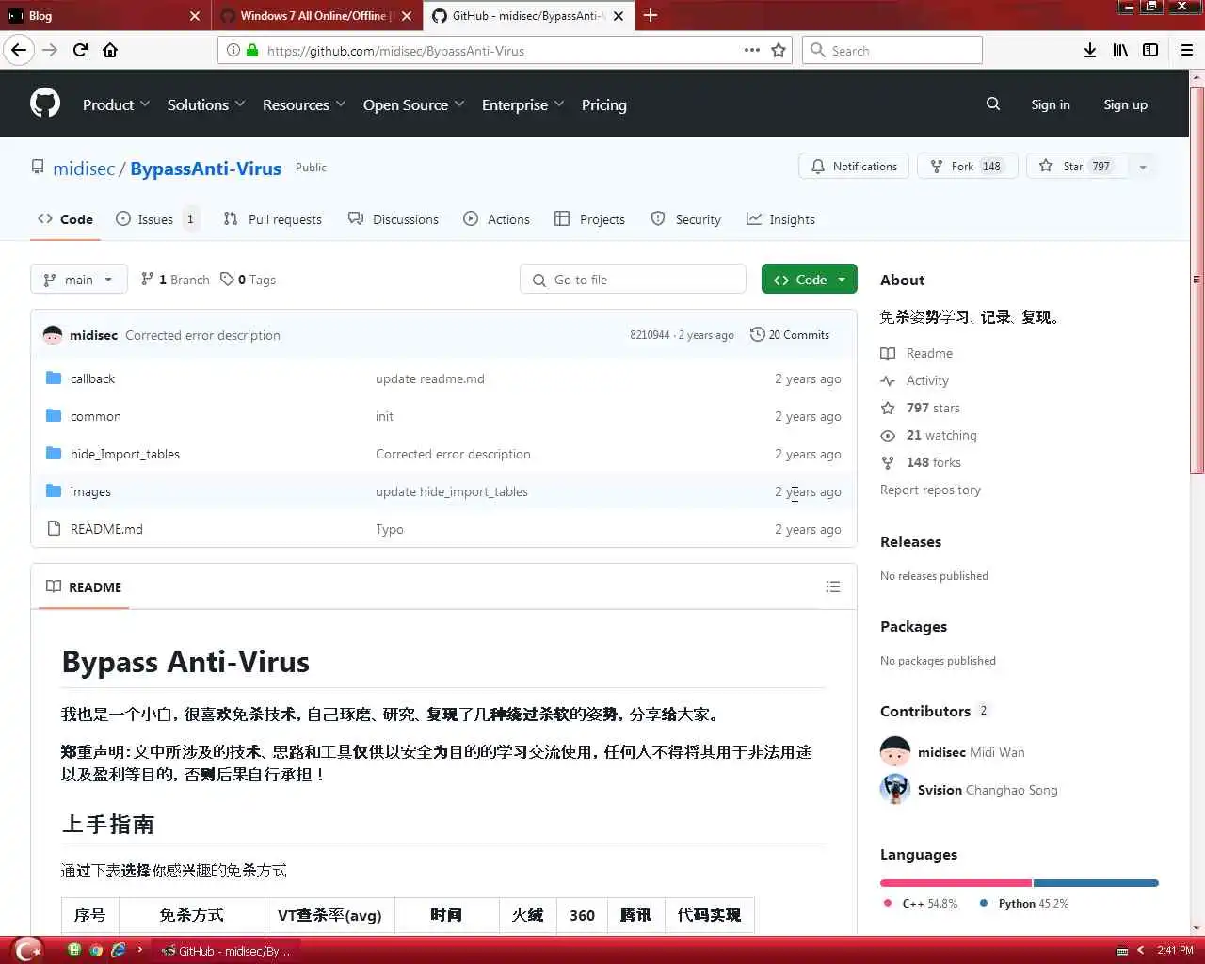View 0 Tags link
The height and width of the screenshot is (964, 1205).
(x=249, y=280)
